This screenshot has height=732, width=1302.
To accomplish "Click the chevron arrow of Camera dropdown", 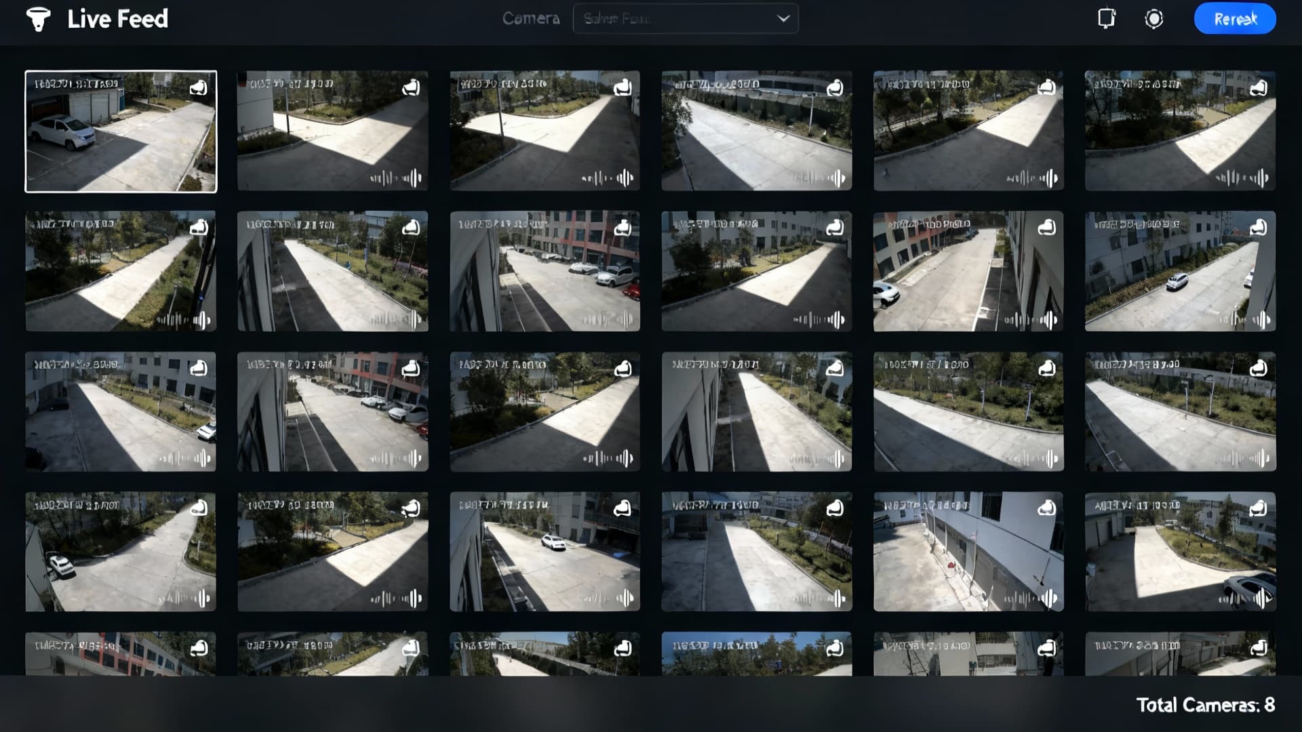I will [x=783, y=19].
